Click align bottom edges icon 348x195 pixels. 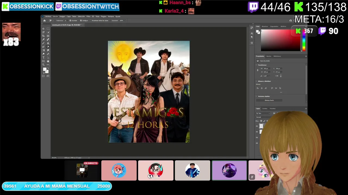coord(280,88)
